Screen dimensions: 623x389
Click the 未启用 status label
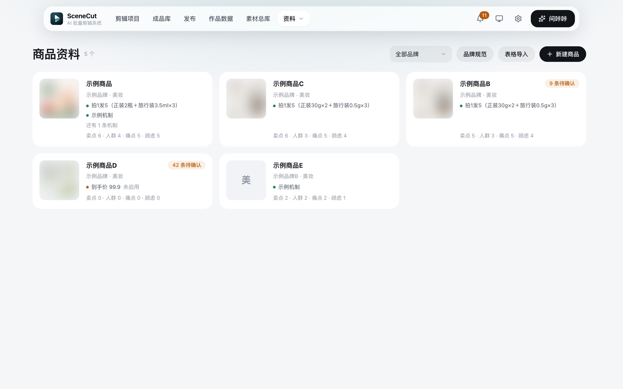click(x=131, y=187)
